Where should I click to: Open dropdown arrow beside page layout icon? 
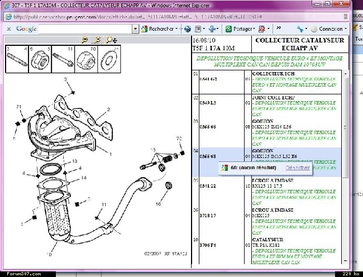click(x=204, y=28)
